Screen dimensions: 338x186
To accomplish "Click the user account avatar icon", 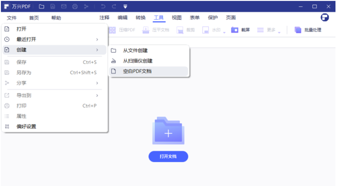I will tap(325, 17).
